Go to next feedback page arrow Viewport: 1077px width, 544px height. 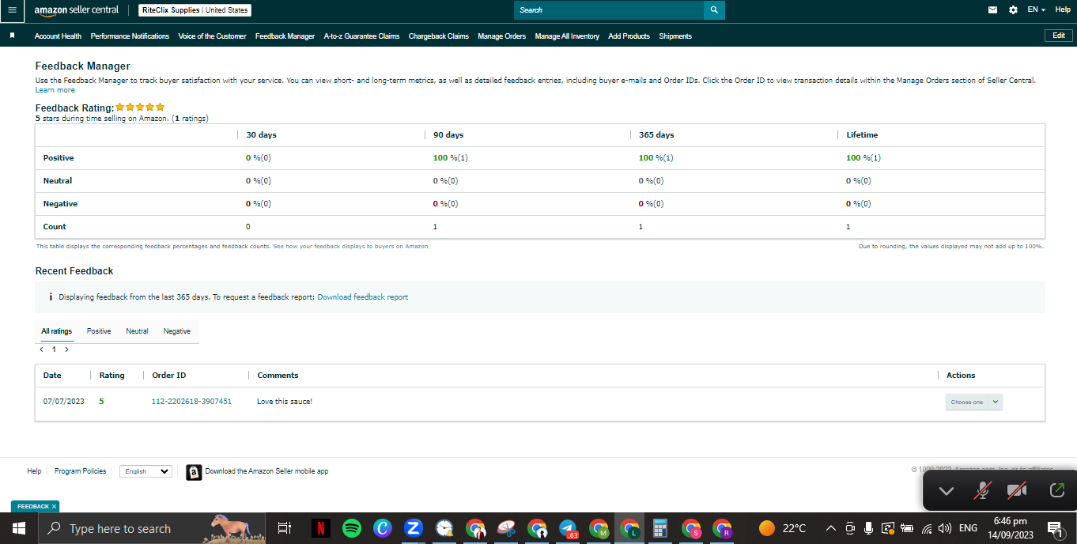coord(66,349)
